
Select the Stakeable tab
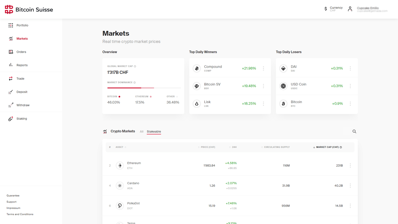154,132
